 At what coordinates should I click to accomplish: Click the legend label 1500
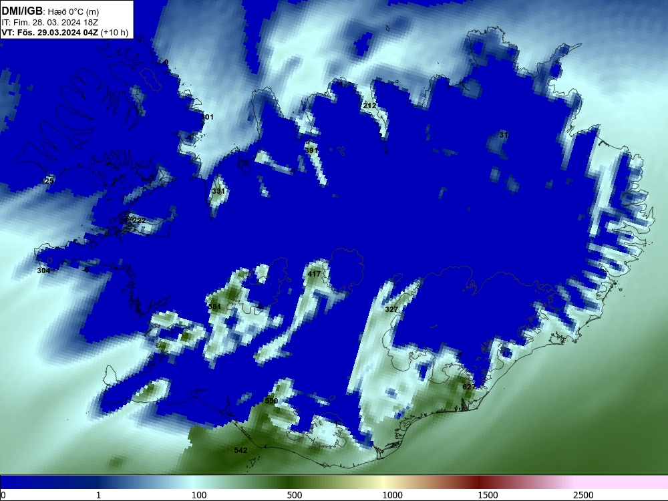(488, 495)
